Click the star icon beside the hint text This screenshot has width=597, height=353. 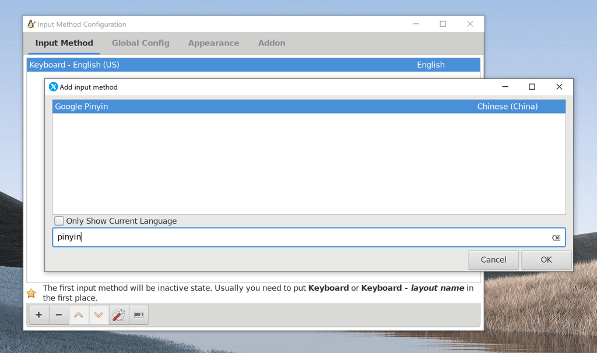31,293
